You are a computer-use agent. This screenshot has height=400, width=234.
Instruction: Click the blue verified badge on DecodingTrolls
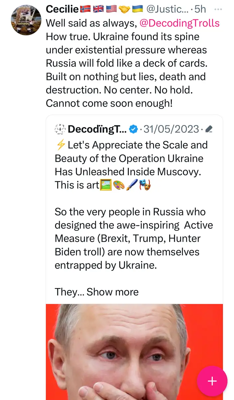pos(133,129)
